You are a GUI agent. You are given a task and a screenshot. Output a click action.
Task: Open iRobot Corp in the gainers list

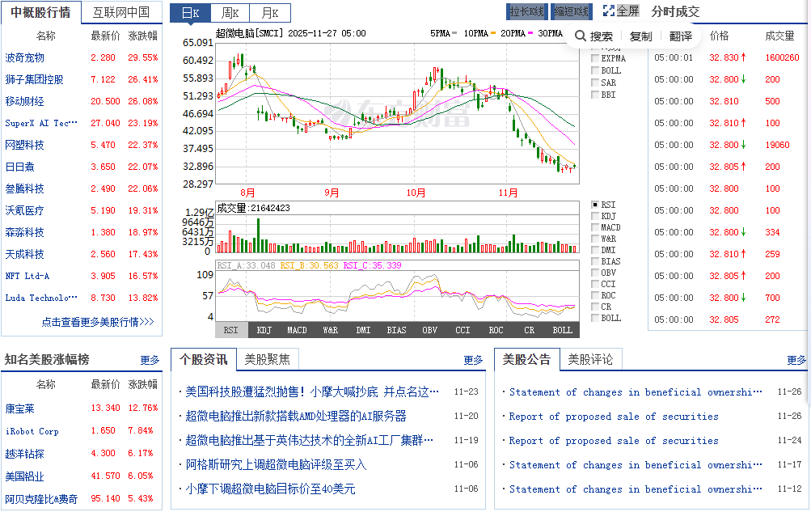coord(32,431)
